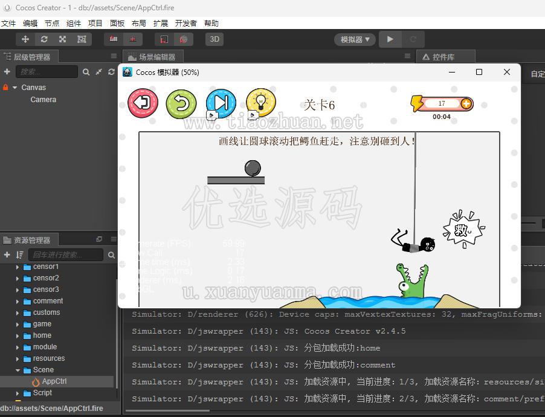Expand the resources folder
The width and height of the screenshot is (545, 417).
pos(18,358)
